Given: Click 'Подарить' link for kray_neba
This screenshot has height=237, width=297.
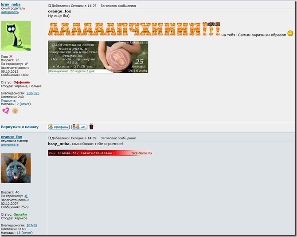Looking at the screenshot, I should pos(8,100).
